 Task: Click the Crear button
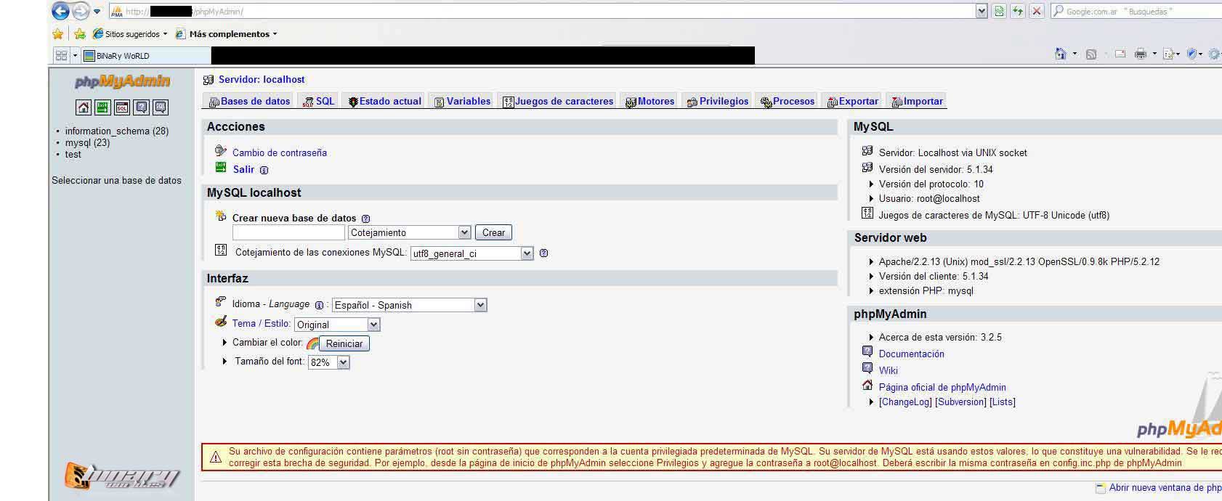coord(493,232)
